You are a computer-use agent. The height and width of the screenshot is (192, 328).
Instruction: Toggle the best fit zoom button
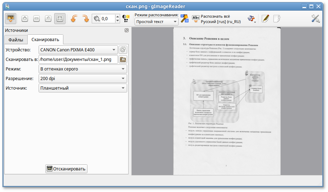coord(60,18)
